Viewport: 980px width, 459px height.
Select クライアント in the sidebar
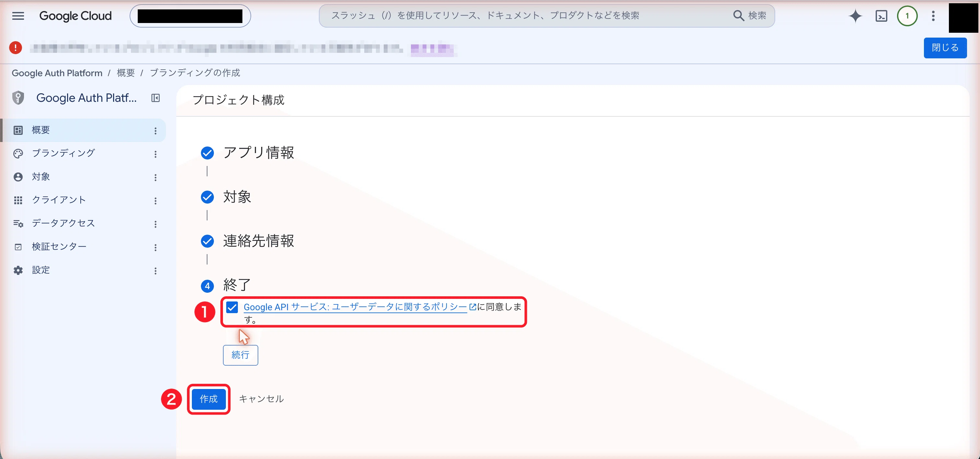click(84, 200)
